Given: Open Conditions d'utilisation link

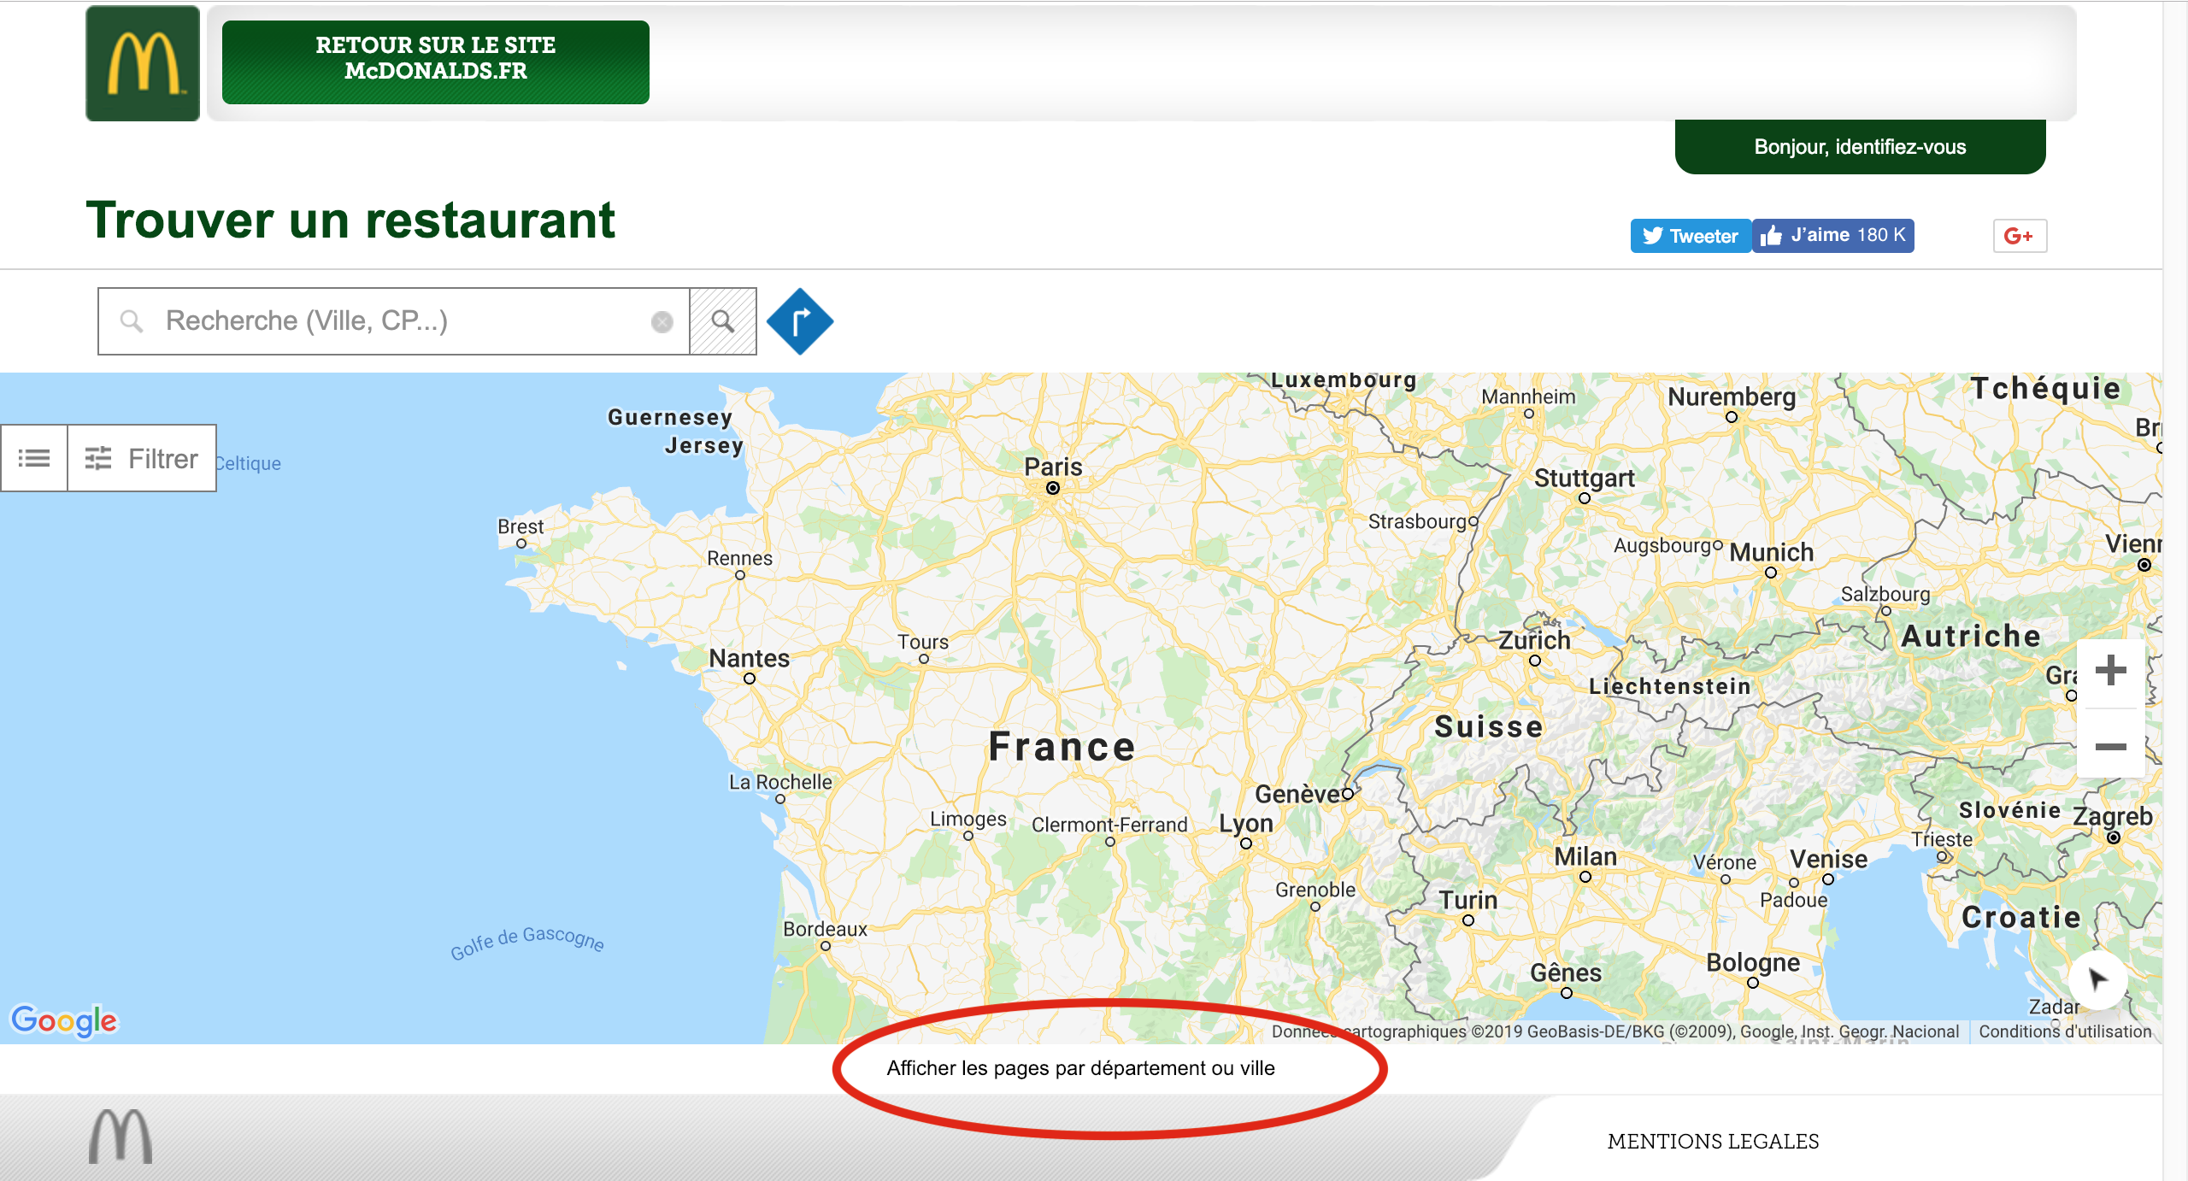Looking at the screenshot, I should pos(2065,1031).
